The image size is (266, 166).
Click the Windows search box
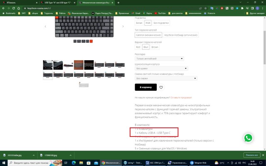[35, 163]
